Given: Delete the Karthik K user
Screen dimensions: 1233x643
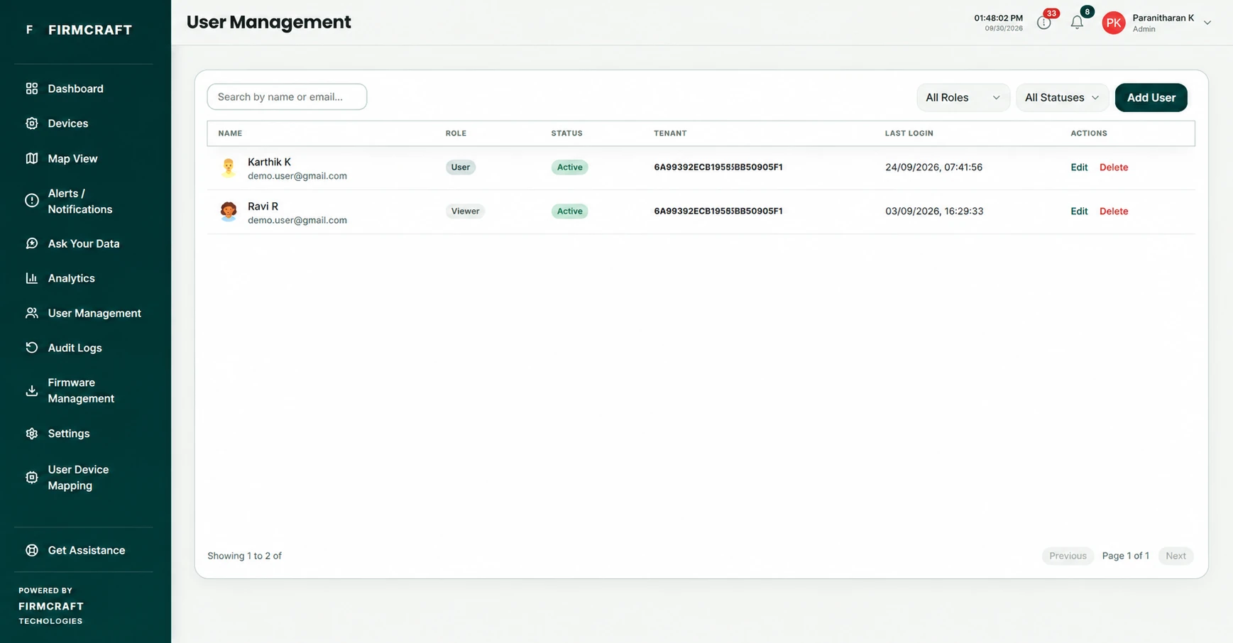Looking at the screenshot, I should [x=1113, y=167].
